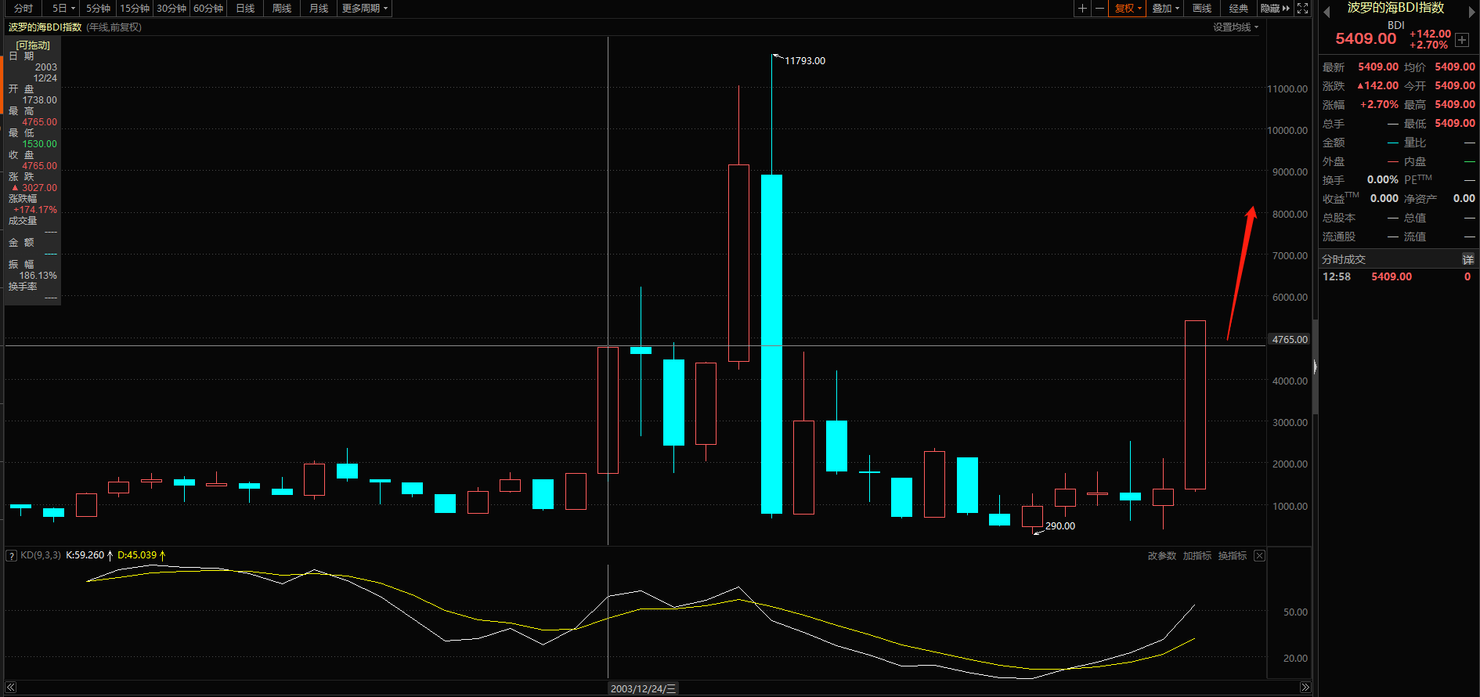Open detail icon beside 分时成交 header
The height and width of the screenshot is (697, 1480).
[x=1467, y=259]
